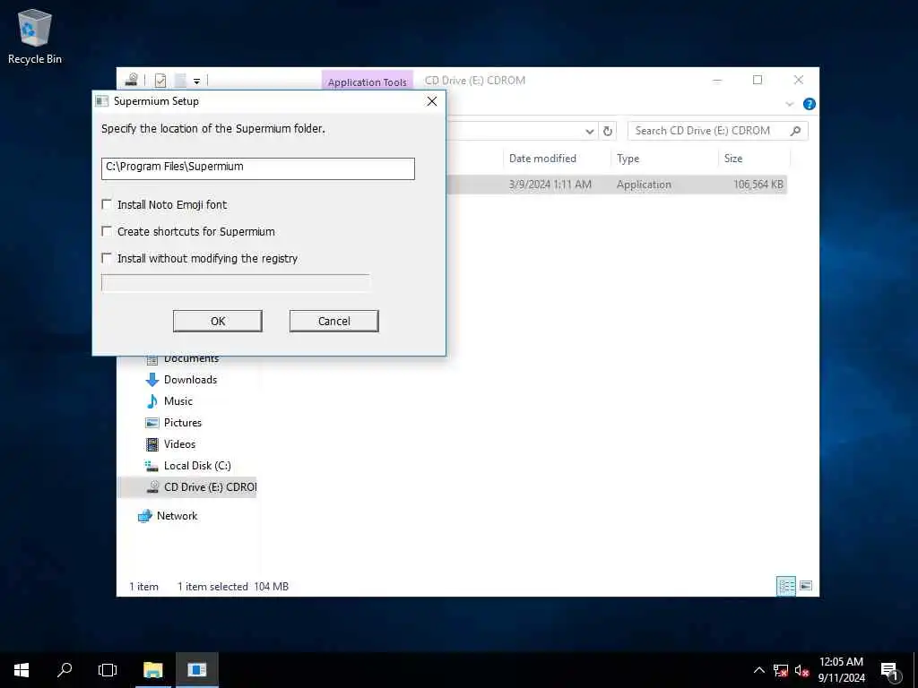Click the Pictures folder icon
Screen dimensions: 918x688
(152, 423)
